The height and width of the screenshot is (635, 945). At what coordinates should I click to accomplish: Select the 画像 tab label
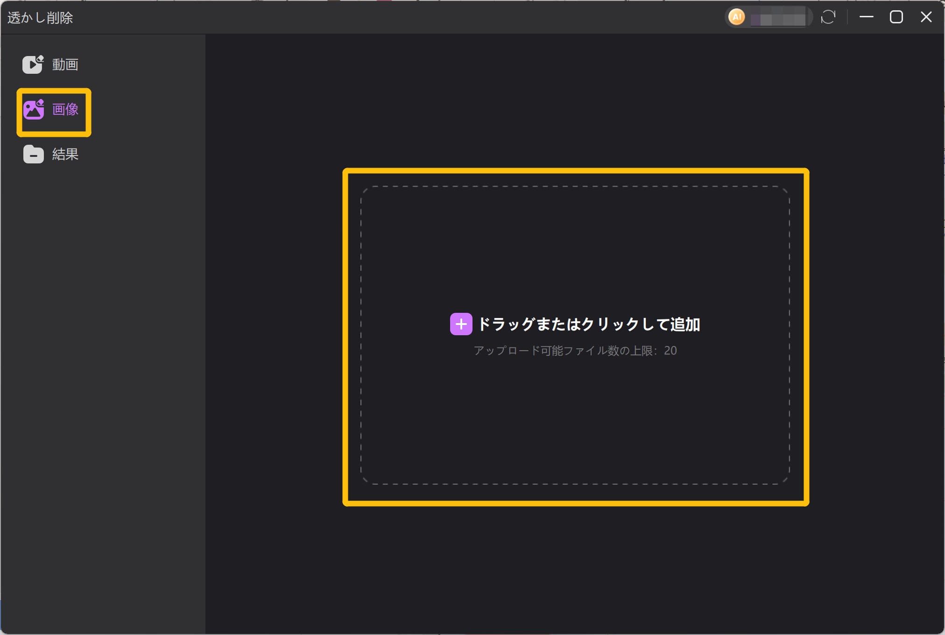[x=65, y=109]
